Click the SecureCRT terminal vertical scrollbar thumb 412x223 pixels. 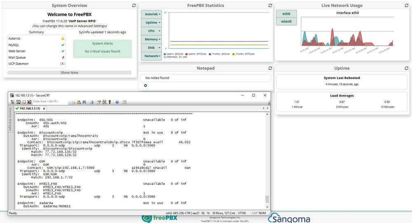[267, 199]
